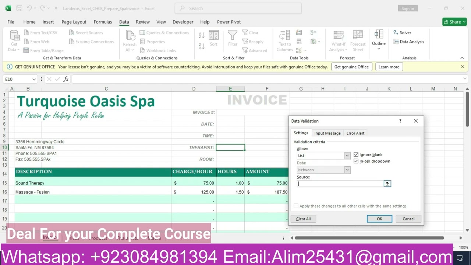The image size is (471, 265).
Task: Customize Quick Access Toolbar dropdown
Action: coord(56,8)
